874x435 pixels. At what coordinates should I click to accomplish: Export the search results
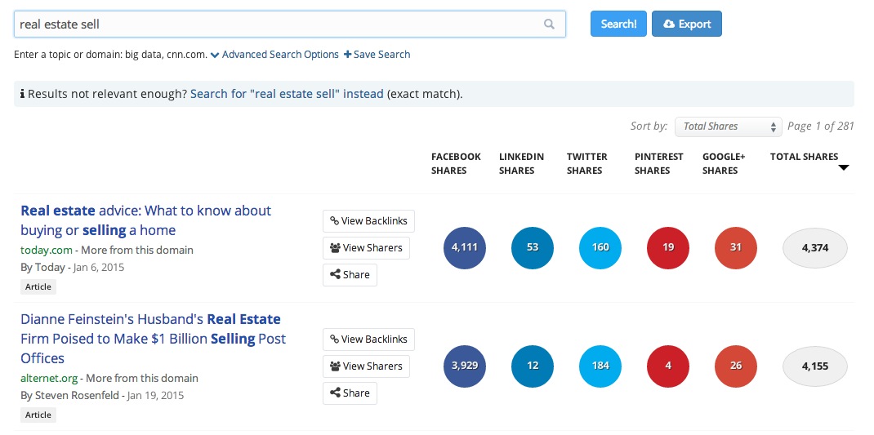coord(687,24)
